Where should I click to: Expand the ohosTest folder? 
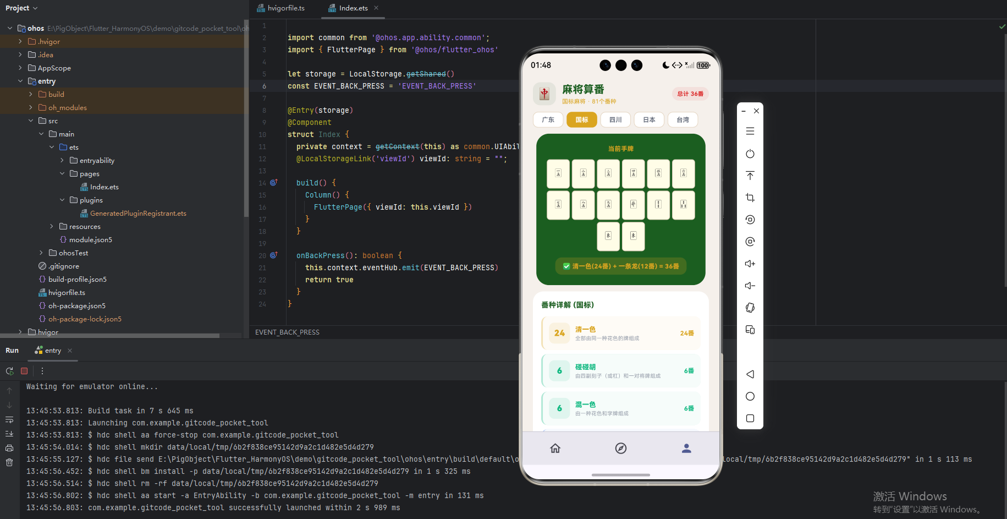(41, 253)
